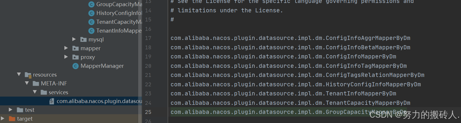Select TenantInfoMappe... class in tree
The height and width of the screenshot is (123, 461).
tap(119, 31)
